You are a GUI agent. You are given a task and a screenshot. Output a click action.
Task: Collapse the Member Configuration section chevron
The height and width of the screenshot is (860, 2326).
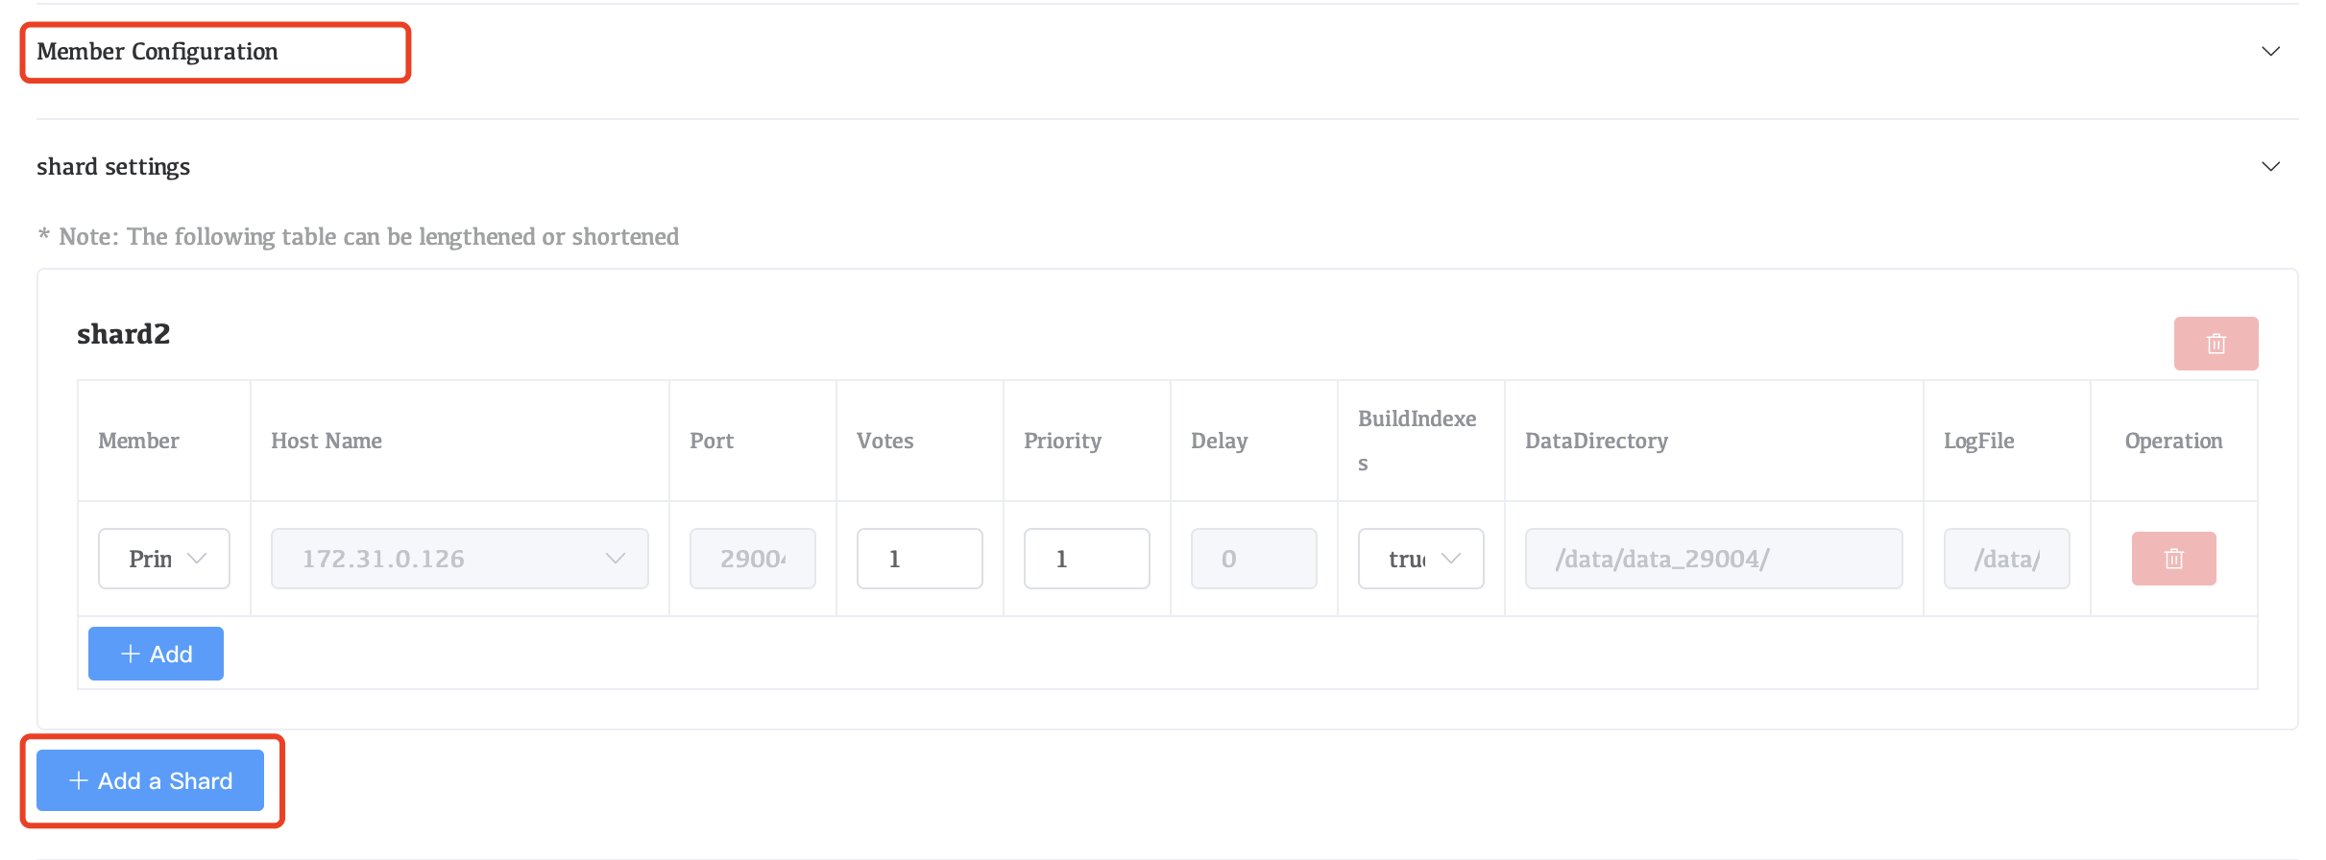click(x=2270, y=51)
